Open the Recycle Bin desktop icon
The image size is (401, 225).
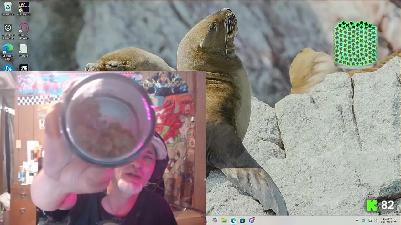8,8
